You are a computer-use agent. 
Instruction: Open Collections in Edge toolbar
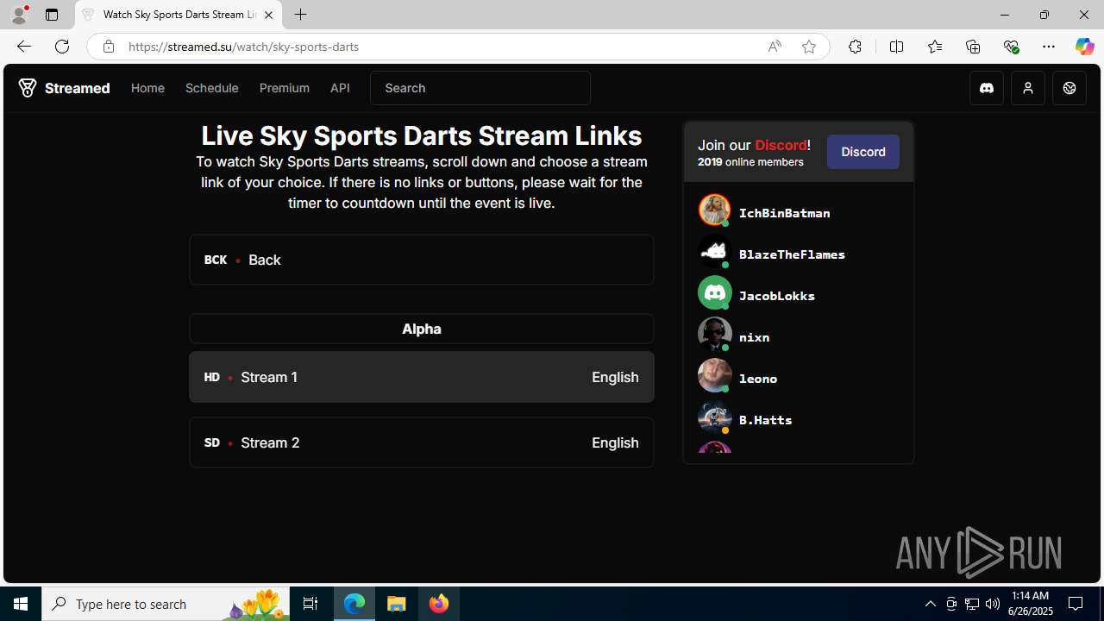973,47
